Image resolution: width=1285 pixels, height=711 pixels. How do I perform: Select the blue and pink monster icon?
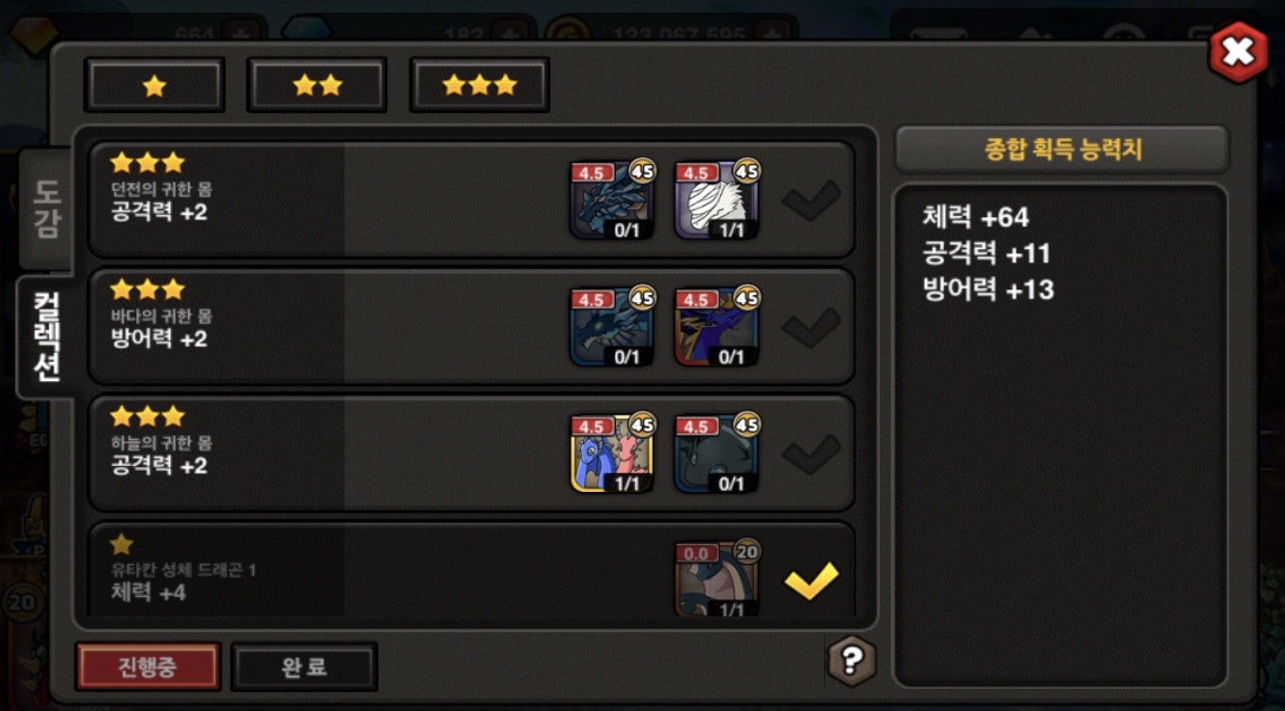tap(612, 454)
